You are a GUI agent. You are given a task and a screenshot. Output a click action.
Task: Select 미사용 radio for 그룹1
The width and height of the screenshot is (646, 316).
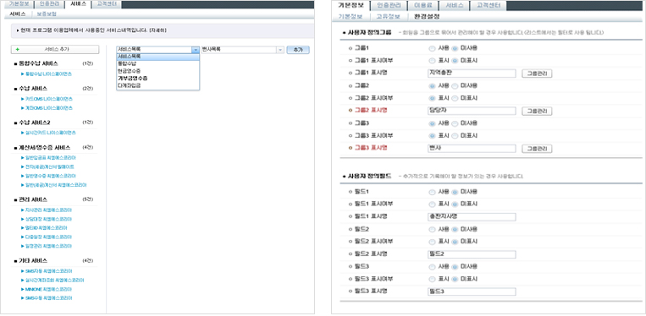click(x=455, y=48)
